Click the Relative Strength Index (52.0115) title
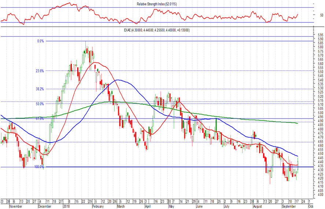Image resolution: width=325 pixels, height=209 pixels. [157, 4]
